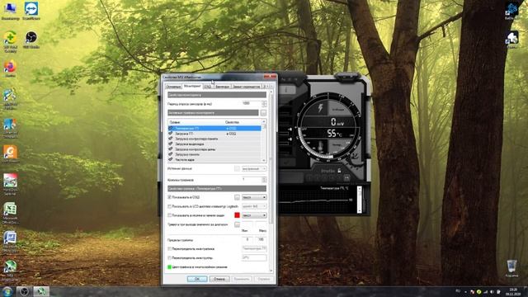Open the Computer desktop icon
This screenshot has height=297, width=528.
[10, 11]
